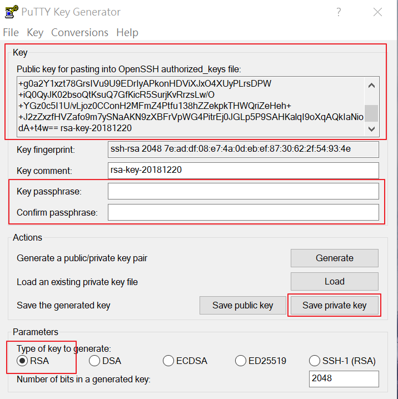Click the Load button
398x399 pixels.
coord(335,281)
